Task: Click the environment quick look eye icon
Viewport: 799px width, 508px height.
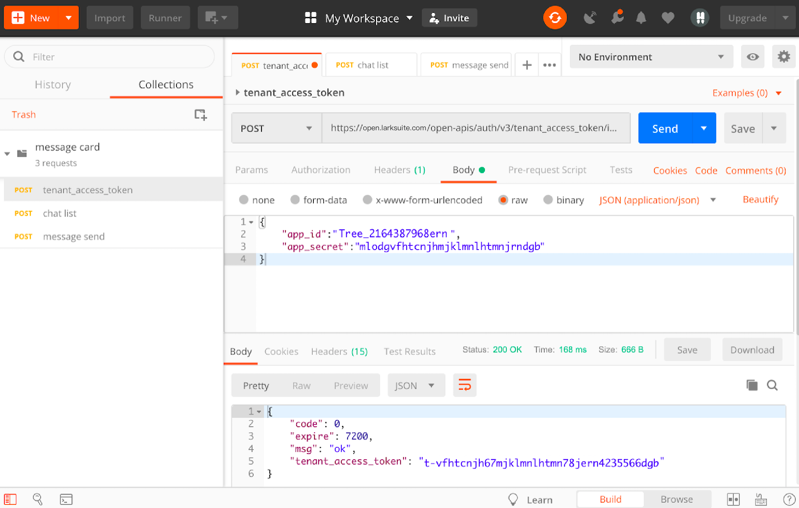Action: (x=753, y=57)
